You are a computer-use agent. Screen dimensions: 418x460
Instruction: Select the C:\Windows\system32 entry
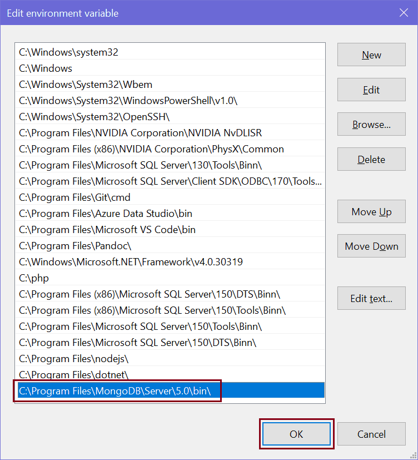click(68, 52)
